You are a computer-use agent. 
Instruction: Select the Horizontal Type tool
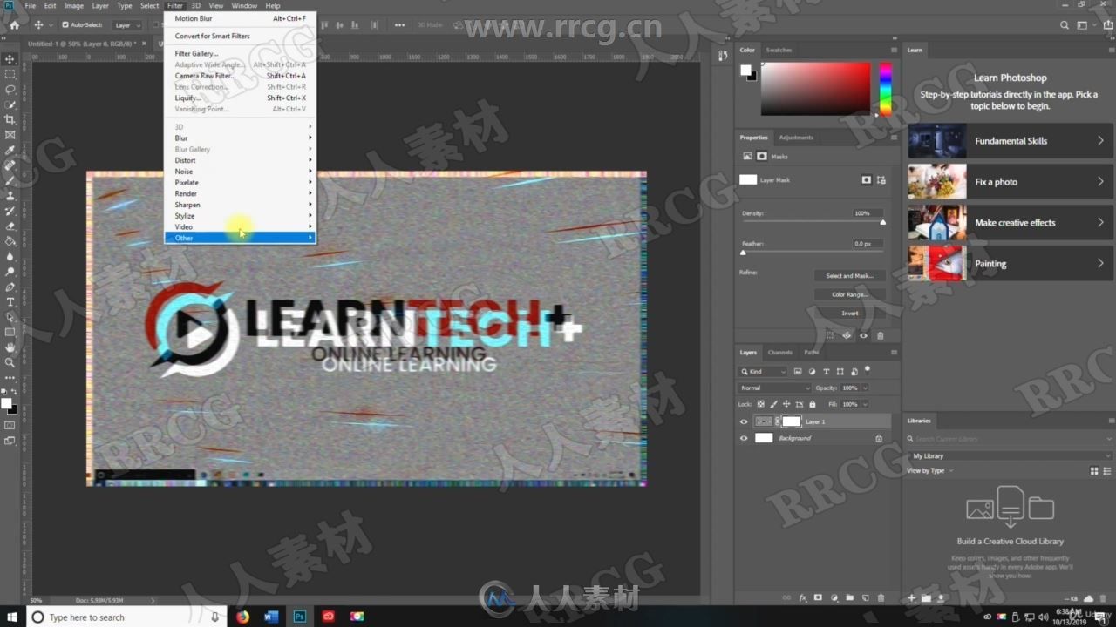[x=10, y=302]
